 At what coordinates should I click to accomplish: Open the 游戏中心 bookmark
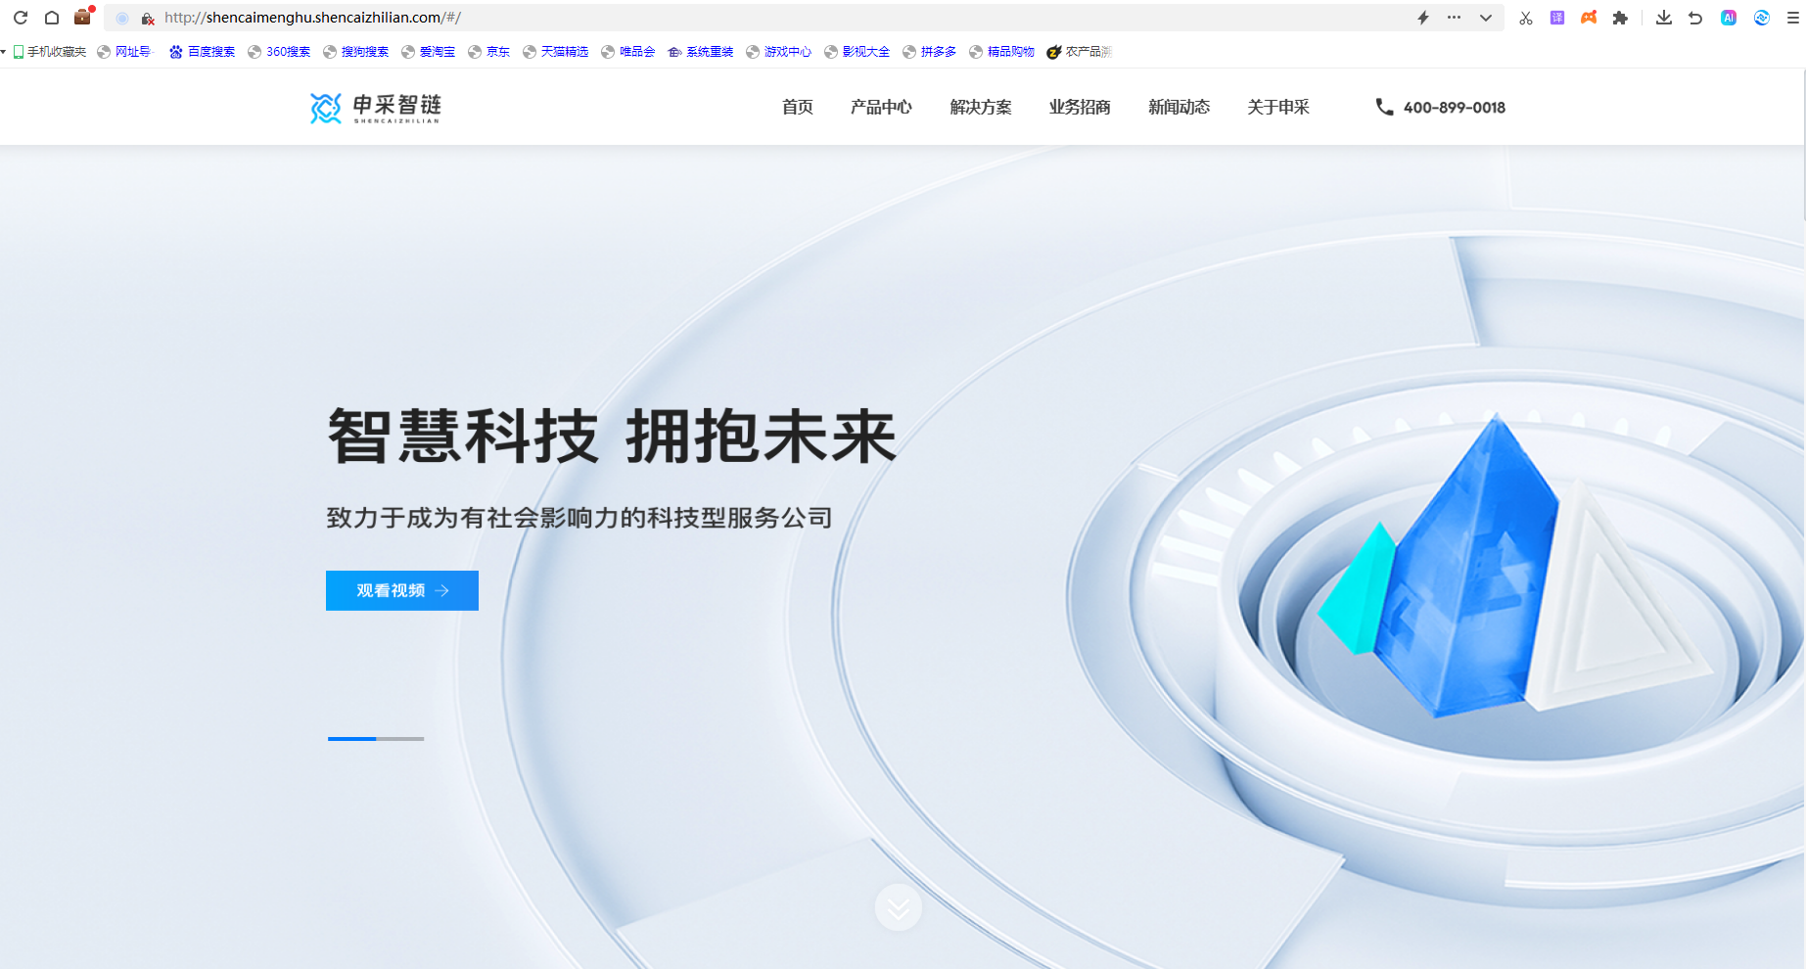coord(779,52)
